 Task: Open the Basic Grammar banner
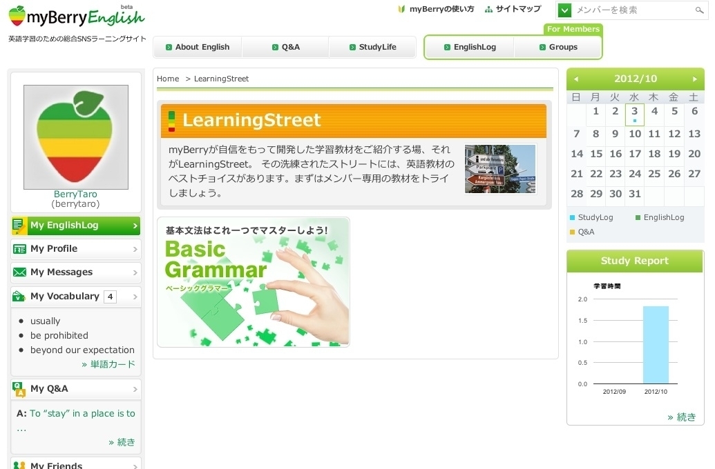254,282
